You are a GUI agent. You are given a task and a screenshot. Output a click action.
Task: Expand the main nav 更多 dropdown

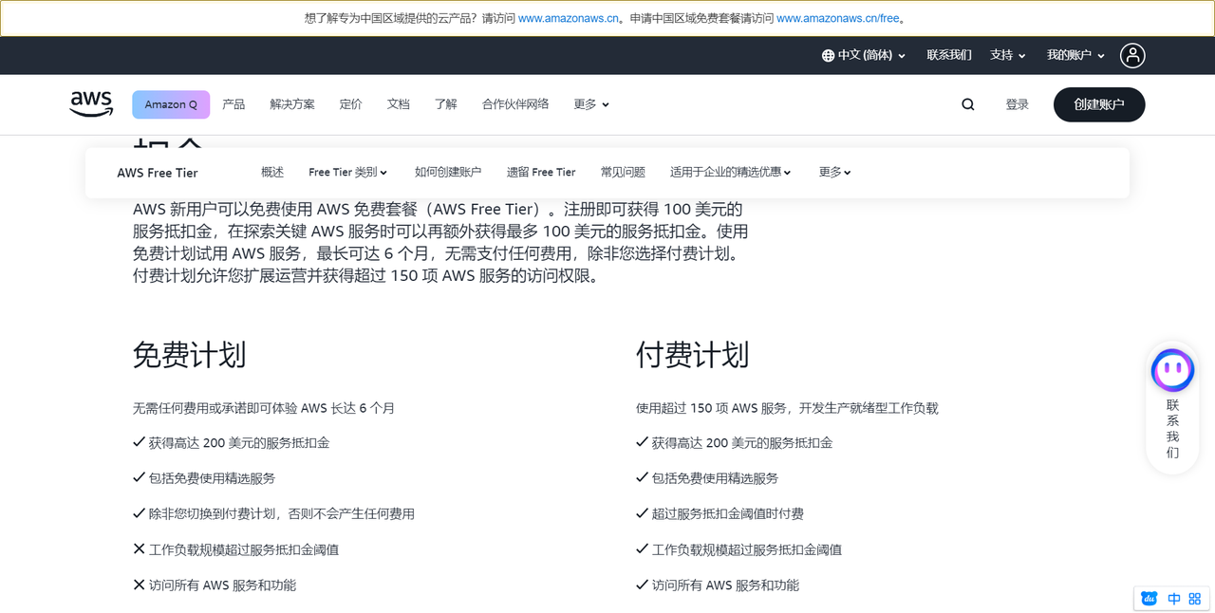click(591, 104)
